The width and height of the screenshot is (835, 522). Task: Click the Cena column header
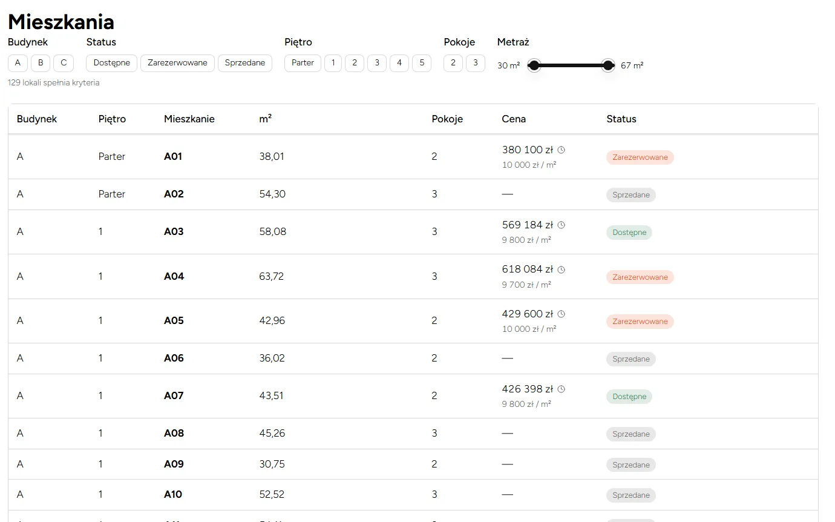[x=514, y=119]
